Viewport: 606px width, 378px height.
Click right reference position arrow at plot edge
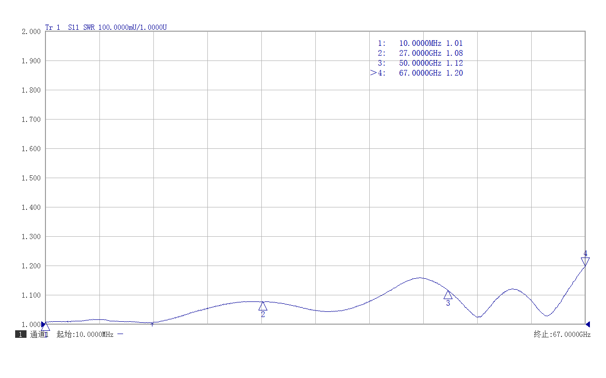[588, 324]
